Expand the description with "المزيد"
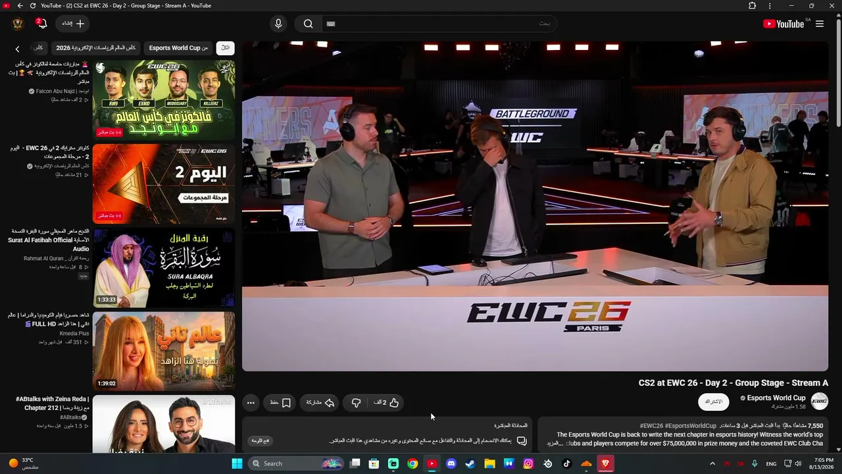This screenshot has width=842, height=474. [553, 444]
